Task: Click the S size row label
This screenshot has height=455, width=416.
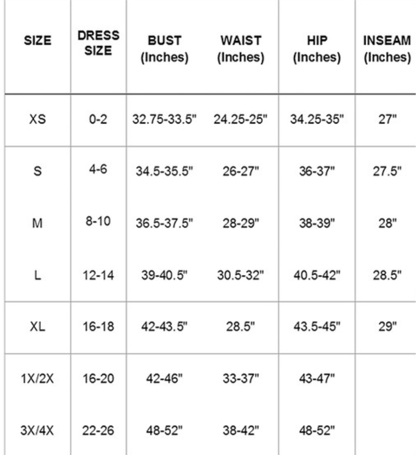Action: coord(37,171)
